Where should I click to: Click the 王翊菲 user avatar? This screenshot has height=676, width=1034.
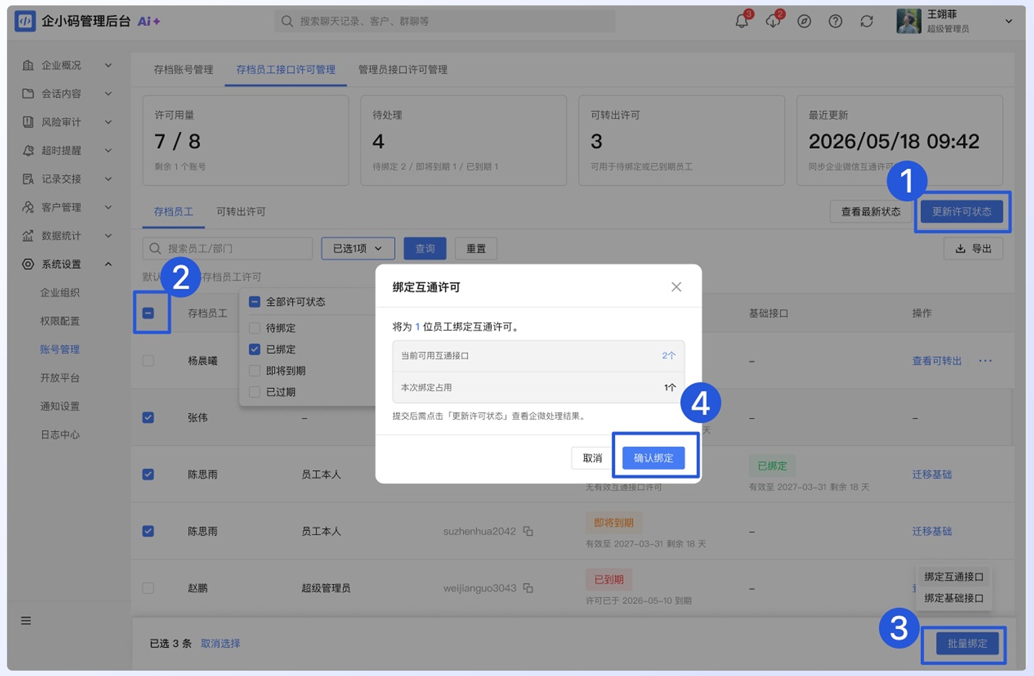pos(908,21)
